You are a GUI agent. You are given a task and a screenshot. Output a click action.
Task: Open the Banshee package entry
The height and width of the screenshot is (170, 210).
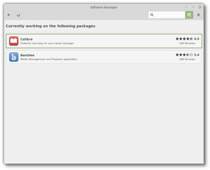tap(104, 57)
